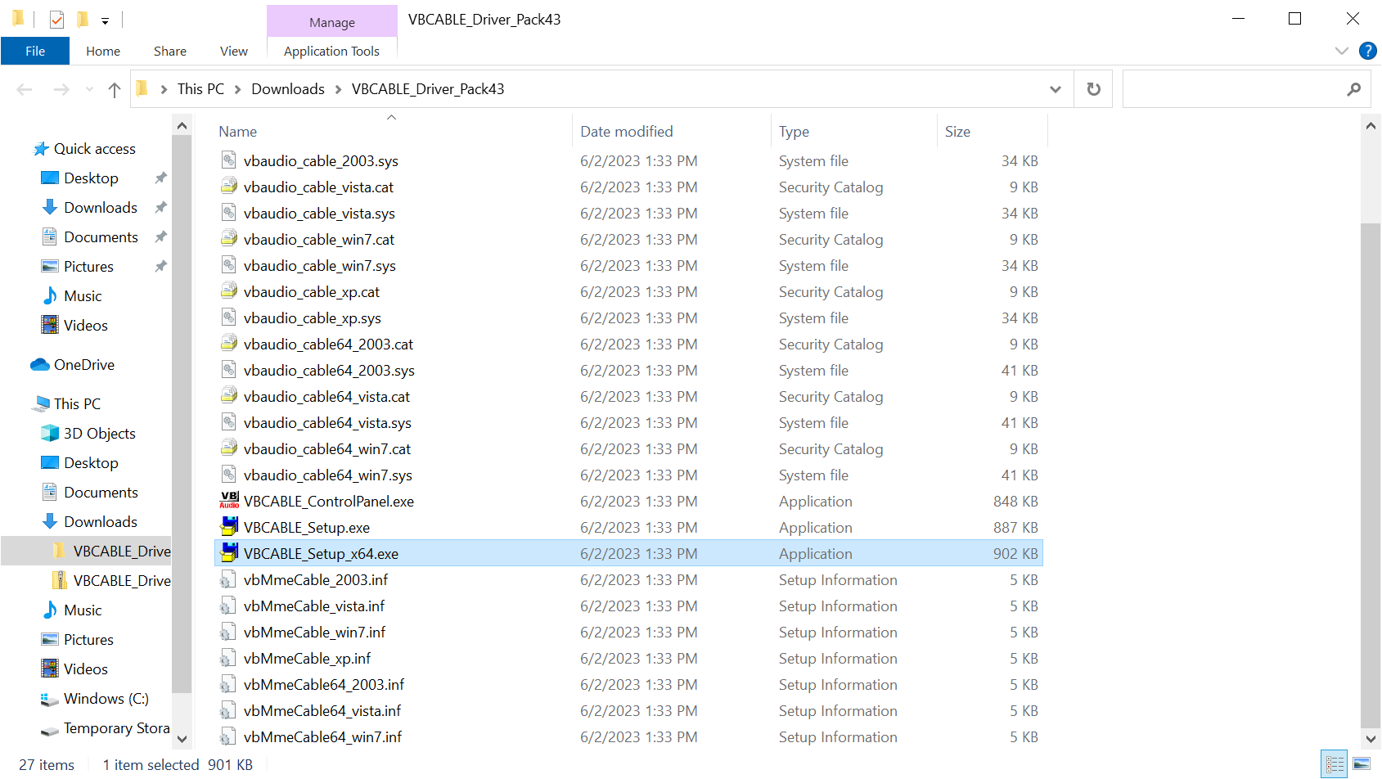Unpin Downloads from Quick access
This screenshot has height=779, width=1382.
click(x=160, y=207)
